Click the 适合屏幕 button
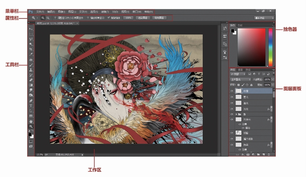The height and width of the screenshot is (177, 306). (142, 18)
